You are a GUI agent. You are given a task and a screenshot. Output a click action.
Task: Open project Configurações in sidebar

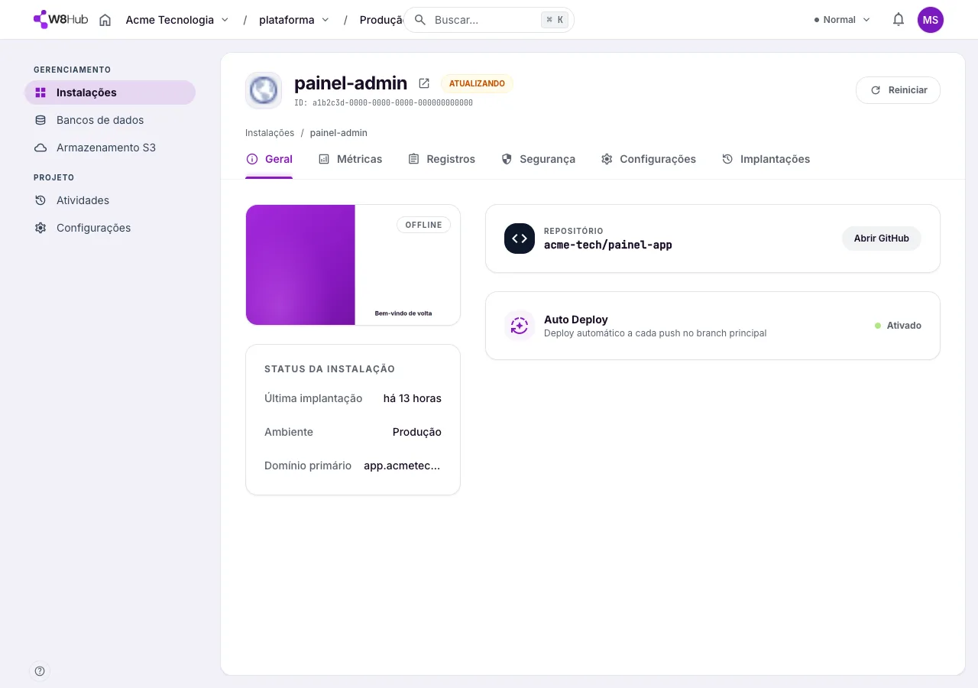coord(110,228)
